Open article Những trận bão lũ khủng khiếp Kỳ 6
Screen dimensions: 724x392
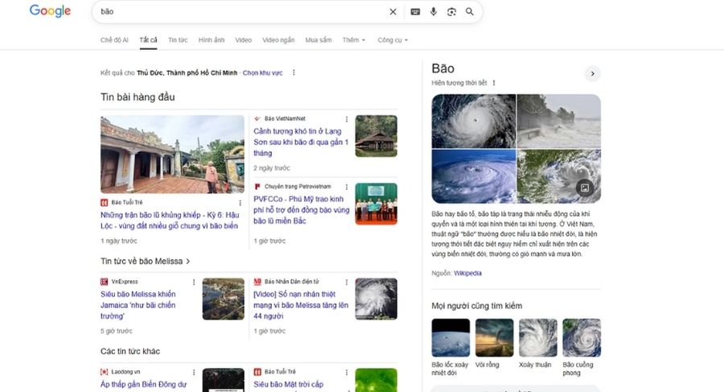click(170, 221)
